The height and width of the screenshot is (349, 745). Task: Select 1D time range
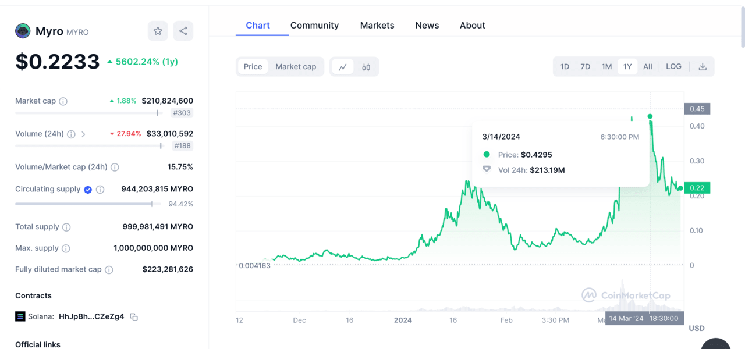pos(565,67)
